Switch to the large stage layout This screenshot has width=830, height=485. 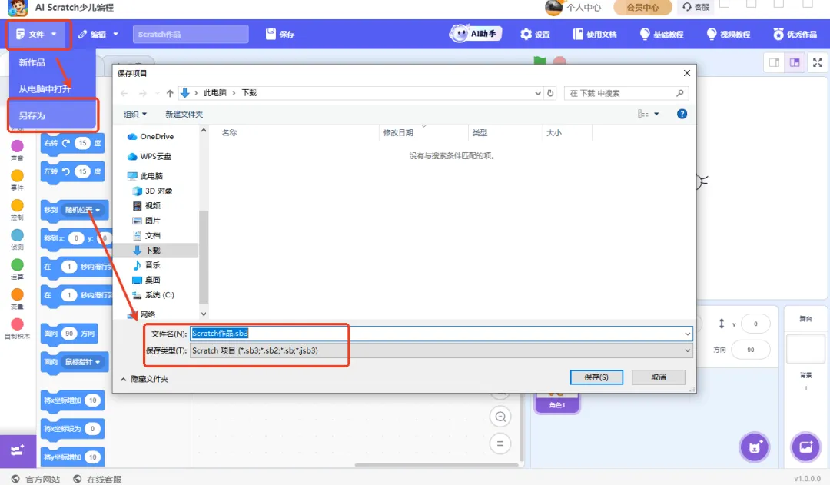795,62
